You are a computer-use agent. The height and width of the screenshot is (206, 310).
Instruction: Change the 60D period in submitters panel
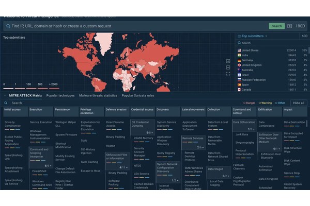coord(304,36)
